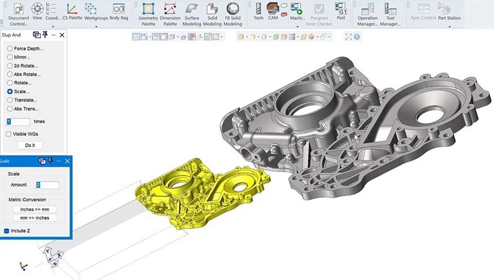
Task: Click the Do It button
Action: [x=30, y=145]
